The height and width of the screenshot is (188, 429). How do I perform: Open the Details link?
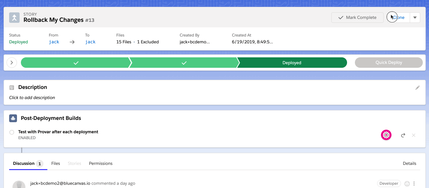[409, 164]
